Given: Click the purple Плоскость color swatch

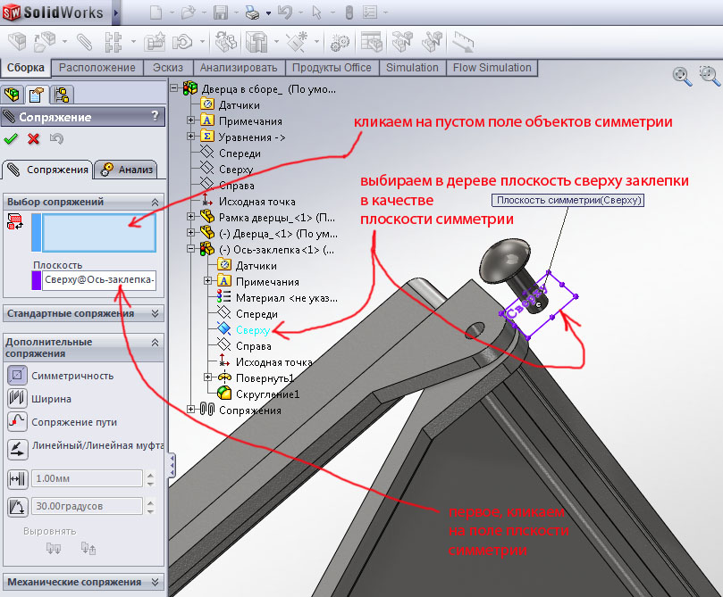Looking at the screenshot, I should [36, 281].
